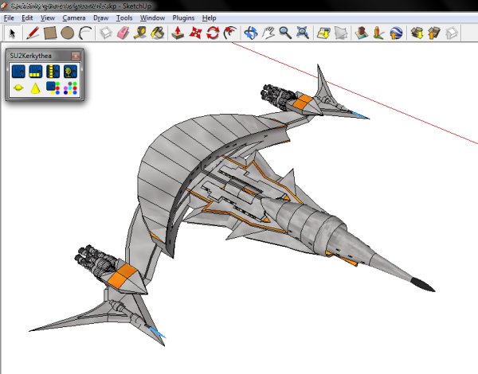
Task: Open the Camera menu
Action: [74, 18]
